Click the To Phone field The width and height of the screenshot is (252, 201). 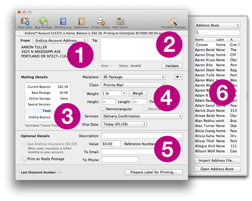pyautogui.click(x=120, y=160)
